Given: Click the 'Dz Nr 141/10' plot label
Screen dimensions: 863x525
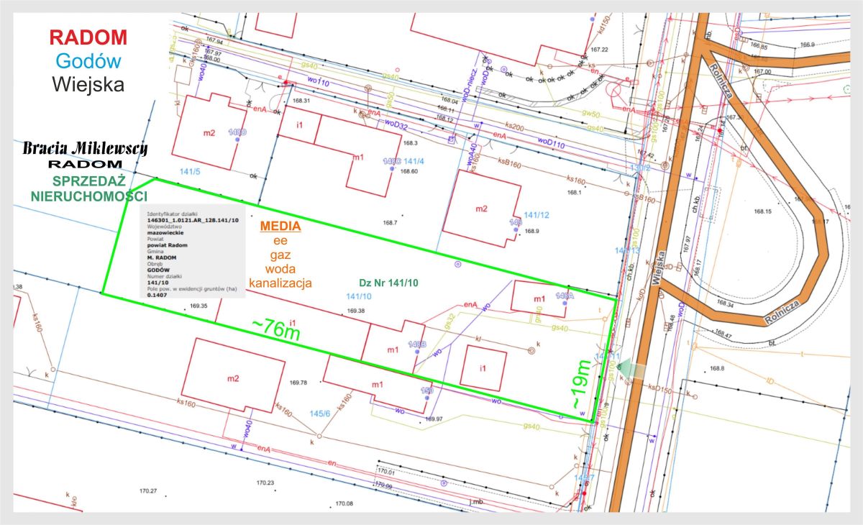Looking at the screenshot, I should point(388,283).
